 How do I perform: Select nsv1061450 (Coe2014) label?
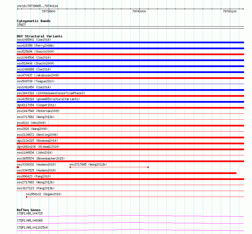(34, 87)
